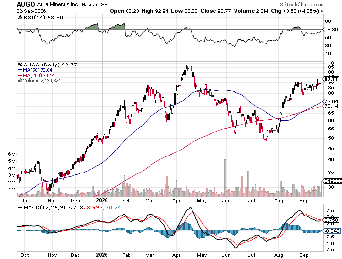The height and width of the screenshot is (259, 342).
Task: Click the volume bars legend icon
Action: tap(21, 81)
